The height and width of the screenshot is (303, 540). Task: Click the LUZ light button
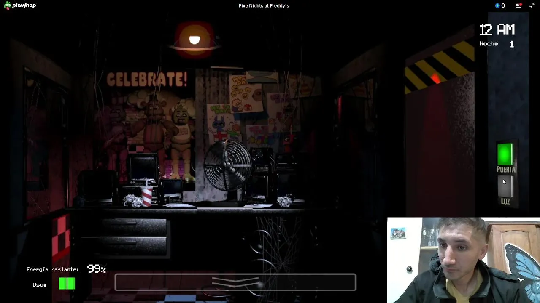pos(505,186)
